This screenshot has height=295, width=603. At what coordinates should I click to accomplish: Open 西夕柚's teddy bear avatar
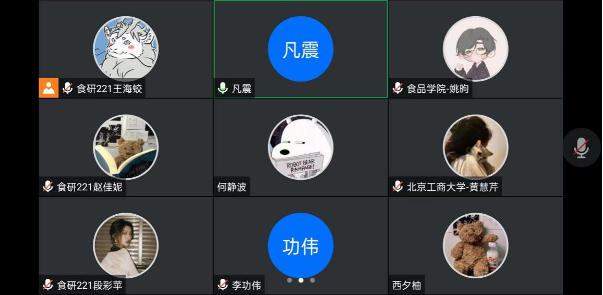tap(476, 245)
